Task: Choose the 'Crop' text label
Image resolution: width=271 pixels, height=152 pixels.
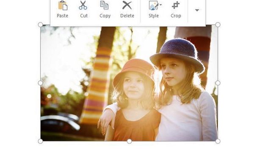Action: 176,16
